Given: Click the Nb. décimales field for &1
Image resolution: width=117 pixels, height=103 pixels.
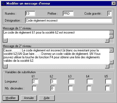Looking at the screenshot, I should (34, 88).
